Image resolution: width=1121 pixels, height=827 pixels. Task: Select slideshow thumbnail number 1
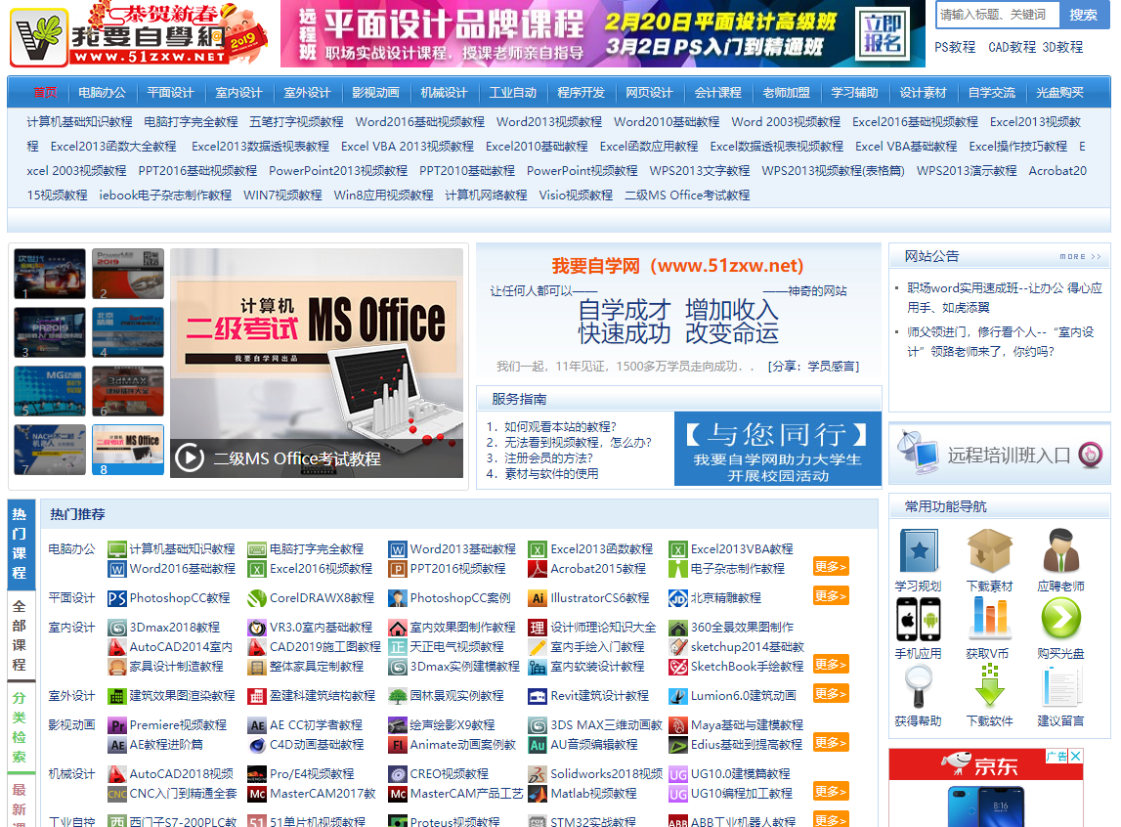point(50,274)
